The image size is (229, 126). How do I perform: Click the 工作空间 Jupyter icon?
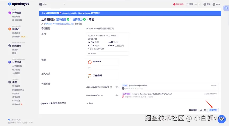90,76
